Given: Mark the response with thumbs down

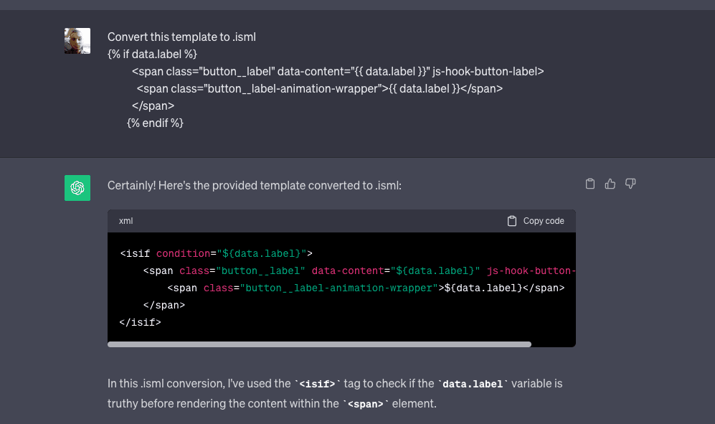Looking at the screenshot, I should [630, 184].
